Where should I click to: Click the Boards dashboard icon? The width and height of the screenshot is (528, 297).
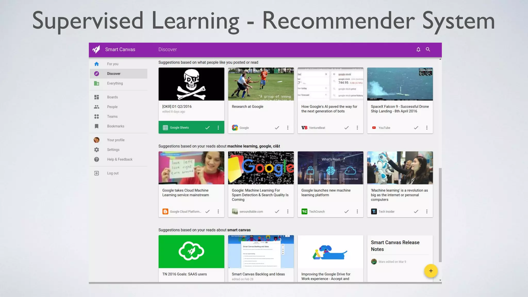click(x=96, y=97)
